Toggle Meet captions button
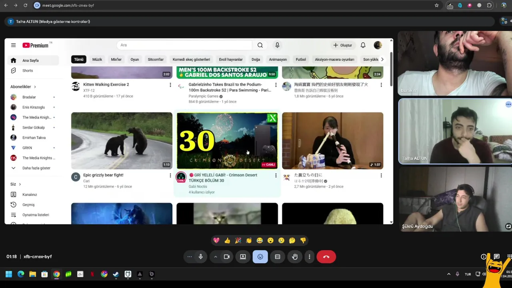512x288 pixels. (278, 257)
